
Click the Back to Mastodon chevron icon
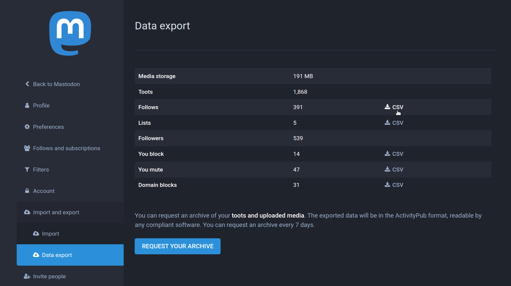[27, 84]
